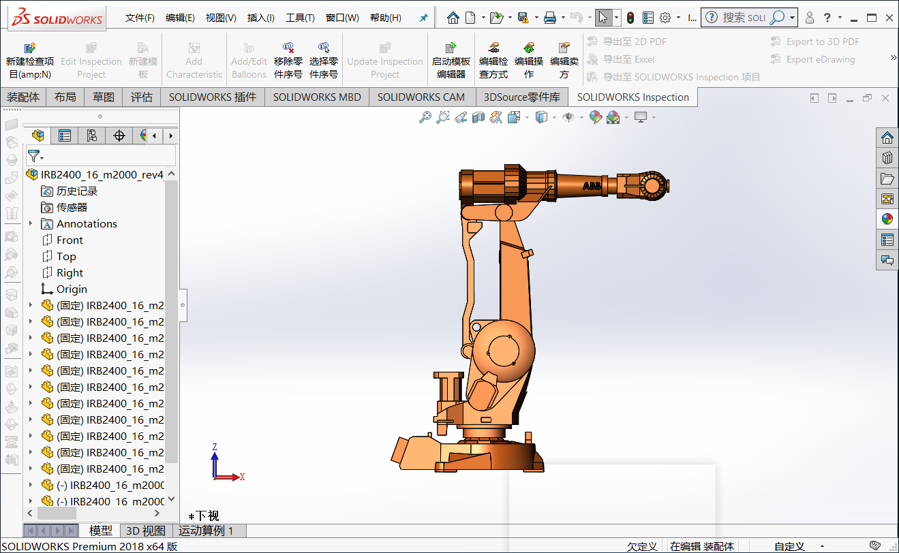Select the ConfigurationManager tab icon

click(91, 136)
